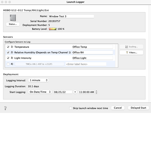Open the Start Logging On Date/Time dropdown

pos(40,92)
